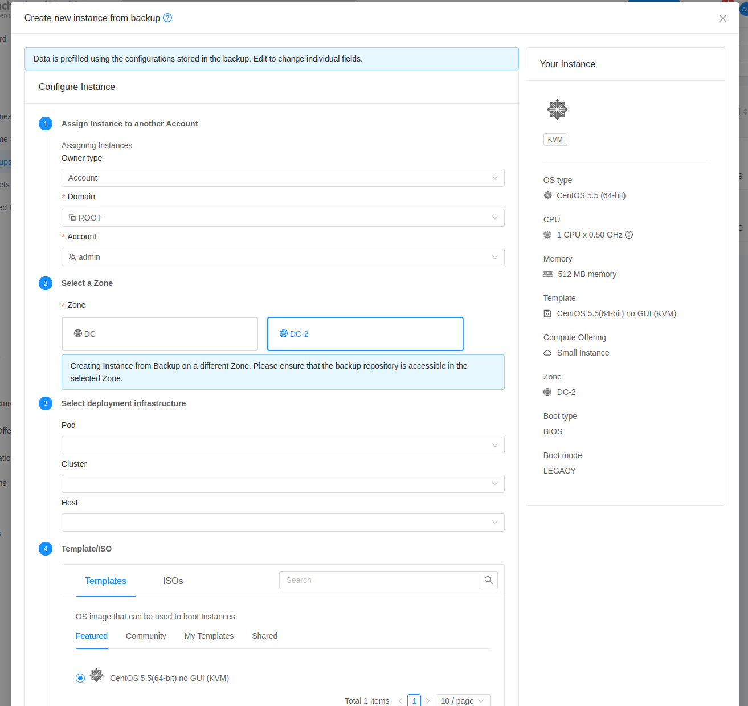The height and width of the screenshot is (706, 748).
Task: Select the DC-2 zone card
Action: click(x=365, y=334)
